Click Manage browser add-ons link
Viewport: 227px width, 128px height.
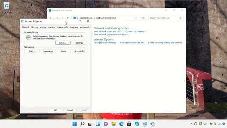(x=132, y=43)
